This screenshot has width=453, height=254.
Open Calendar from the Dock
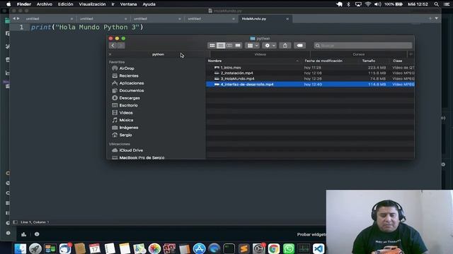pyautogui.click(x=95, y=248)
